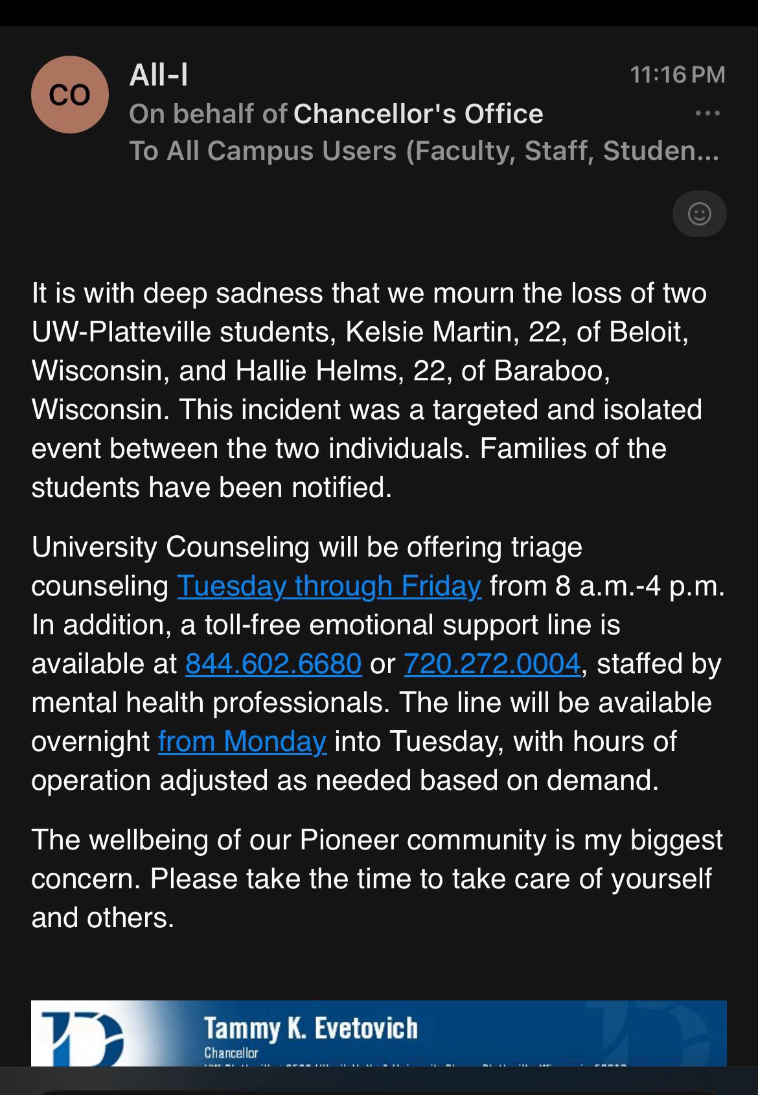This screenshot has width=758, height=1095.
Task: Open the Tuesday through Friday date link
Action: tap(329, 586)
